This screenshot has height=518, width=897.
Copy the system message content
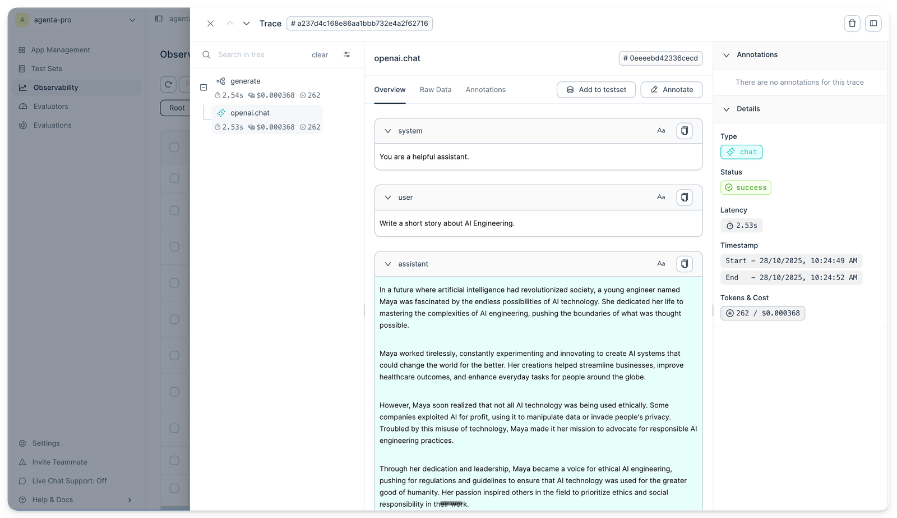(684, 130)
